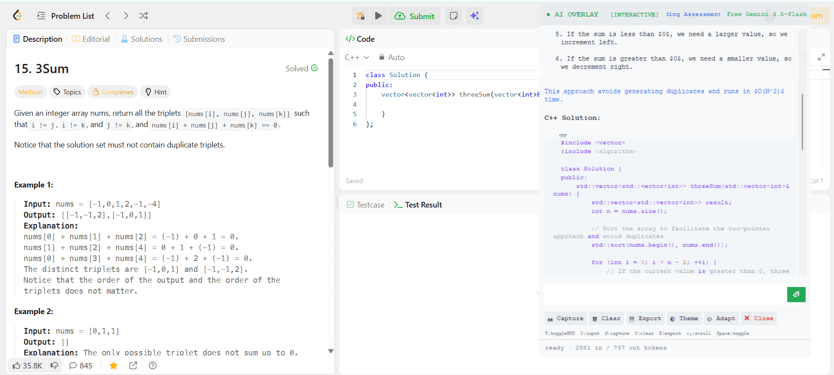Image resolution: width=834 pixels, height=375 pixels.
Task: Dislike the problem with thumbs down
Action: pos(54,365)
